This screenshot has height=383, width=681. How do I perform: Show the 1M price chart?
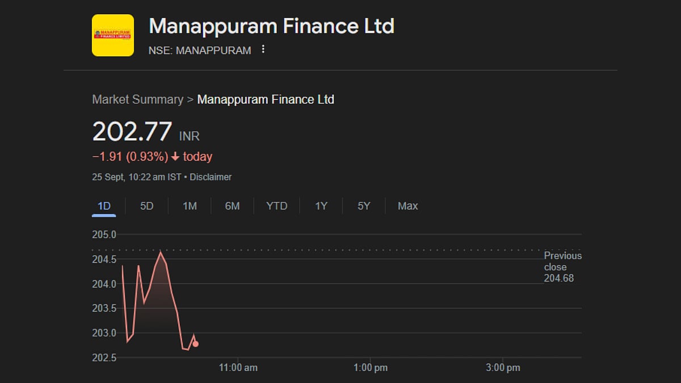click(x=190, y=206)
